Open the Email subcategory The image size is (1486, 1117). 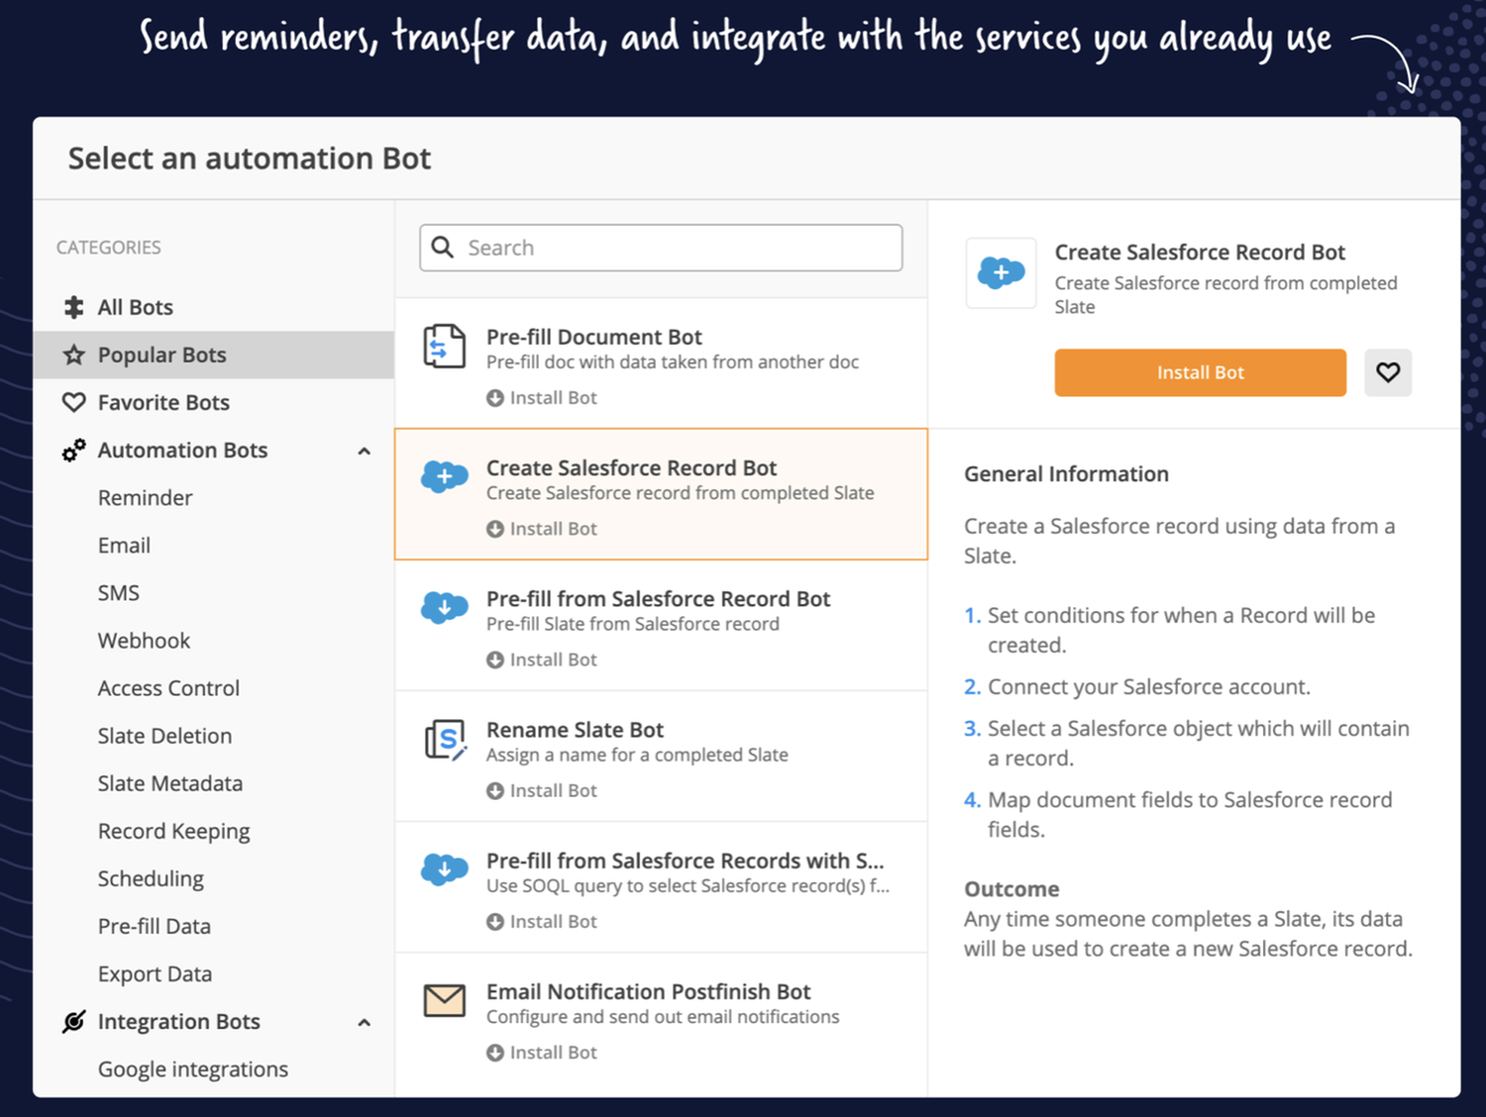click(124, 546)
